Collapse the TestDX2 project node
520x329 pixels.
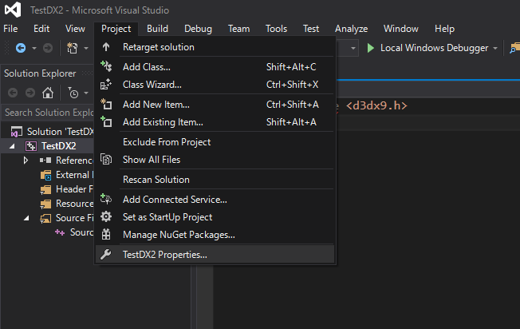tap(12, 146)
